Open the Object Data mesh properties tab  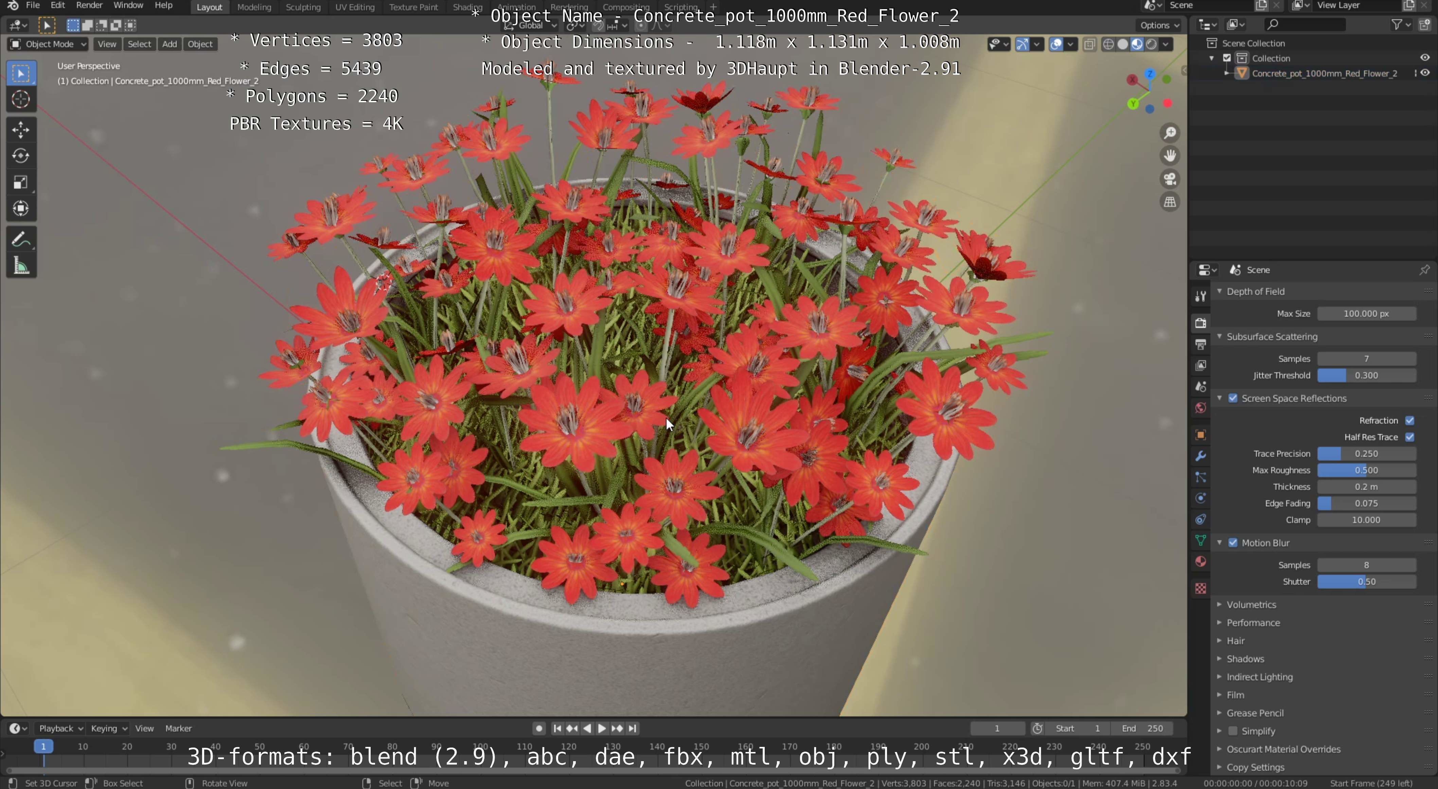pos(1200,540)
